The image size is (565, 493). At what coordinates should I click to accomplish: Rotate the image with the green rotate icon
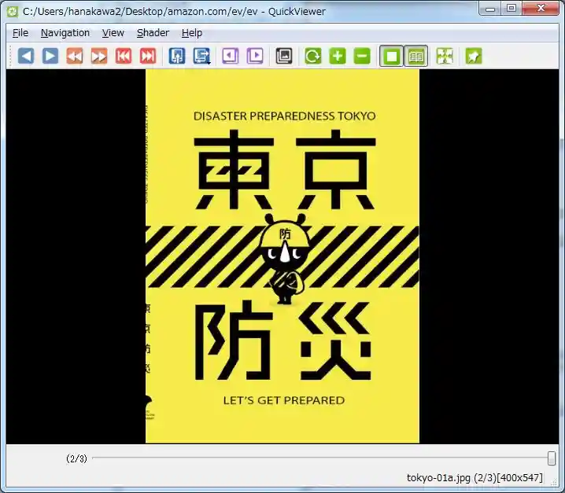[312, 56]
